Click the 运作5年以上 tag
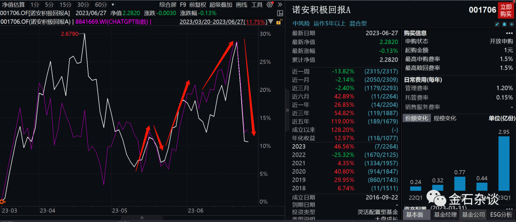The height and width of the screenshot is (222, 516). [329, 23]
